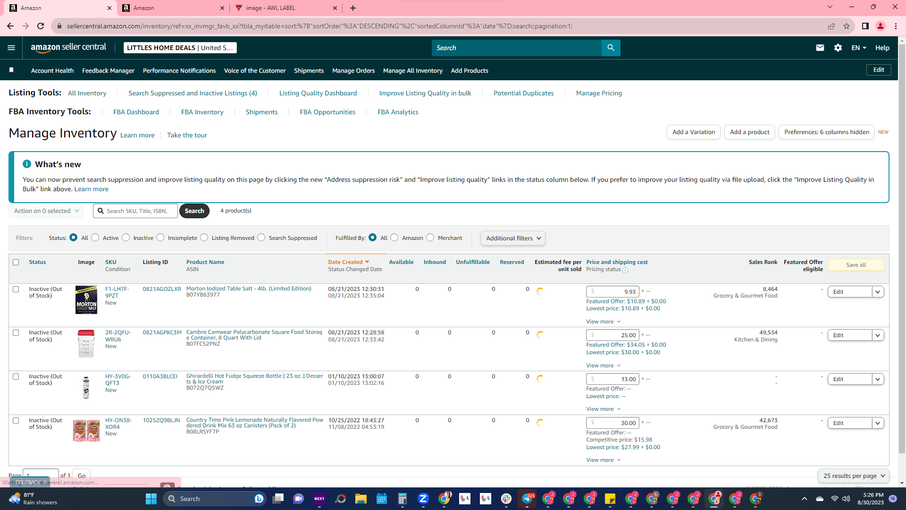Check the Country Time Pink Lemonade row checkbox

pyautogui.click(x=16, y=420)
